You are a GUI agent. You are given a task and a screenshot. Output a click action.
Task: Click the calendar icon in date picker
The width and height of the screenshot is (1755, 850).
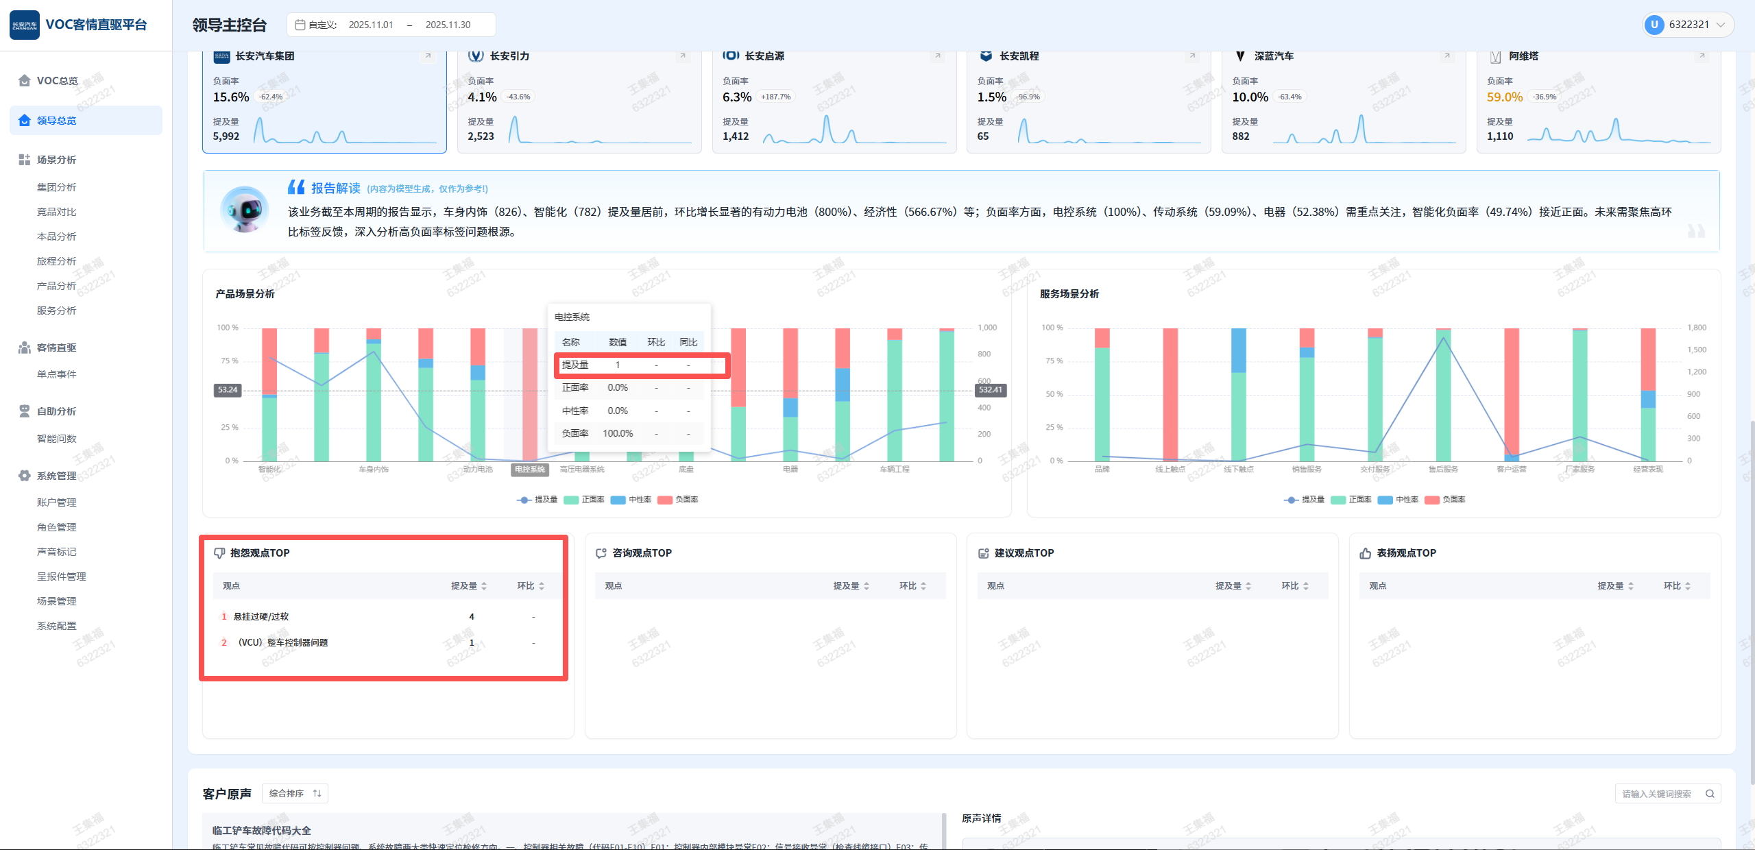click(300, 25)
